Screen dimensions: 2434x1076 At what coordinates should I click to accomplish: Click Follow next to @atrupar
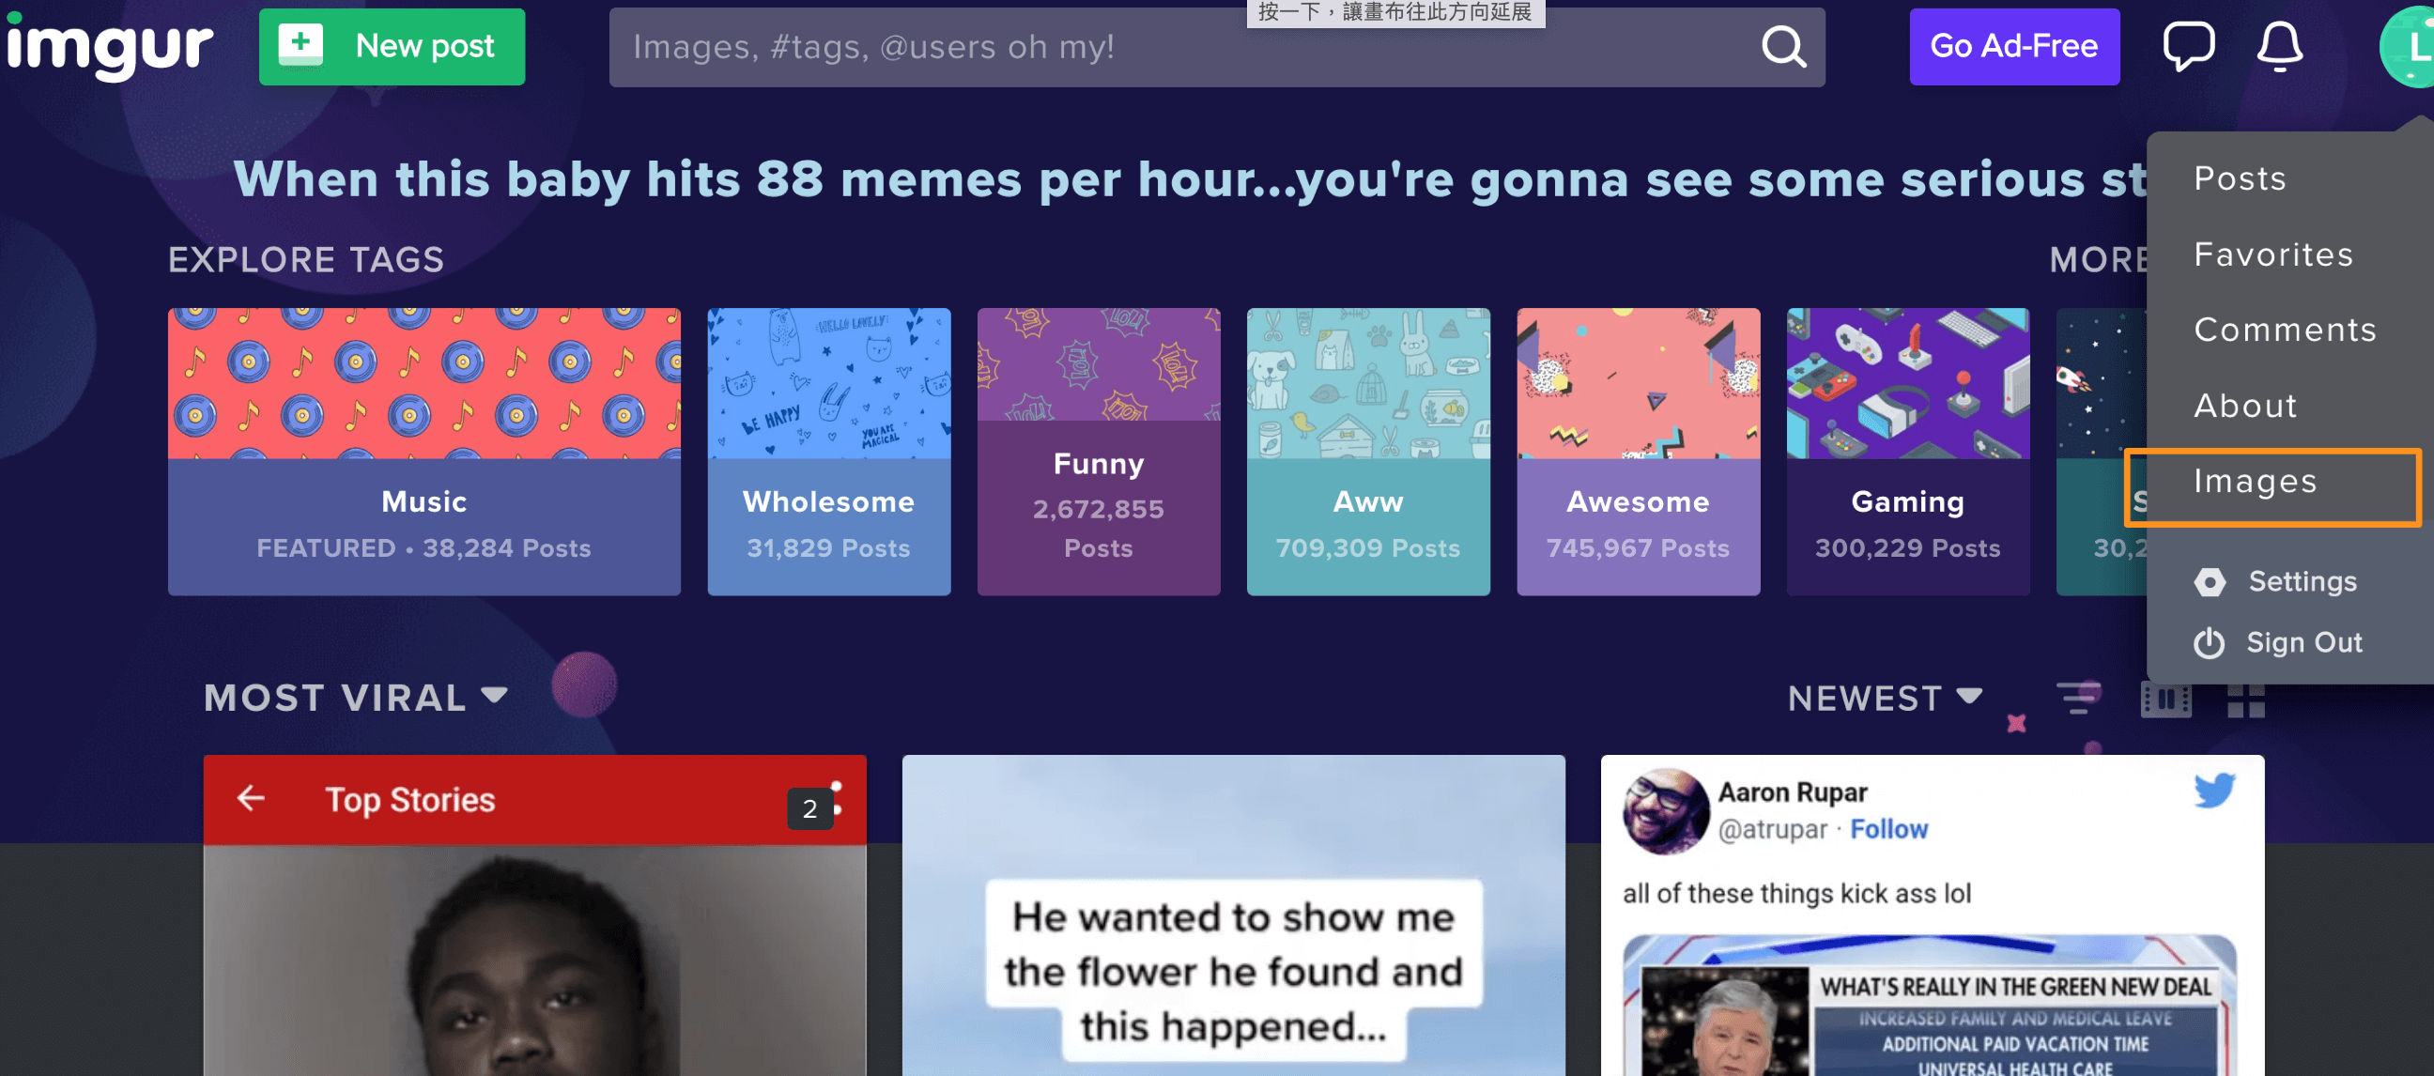pyautogui.click(x=1887, y=828)
